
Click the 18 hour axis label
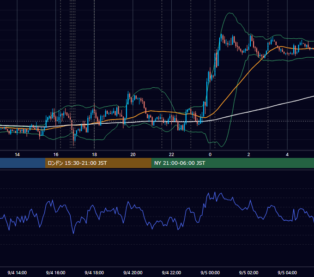click(94, 155)
